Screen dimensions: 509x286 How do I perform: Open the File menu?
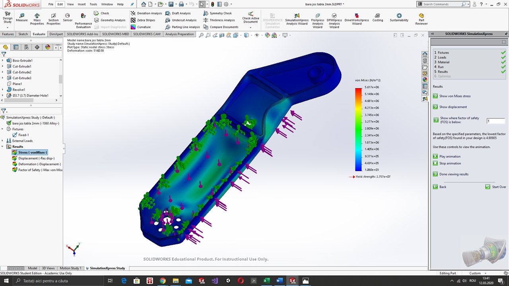pos(51,4)
